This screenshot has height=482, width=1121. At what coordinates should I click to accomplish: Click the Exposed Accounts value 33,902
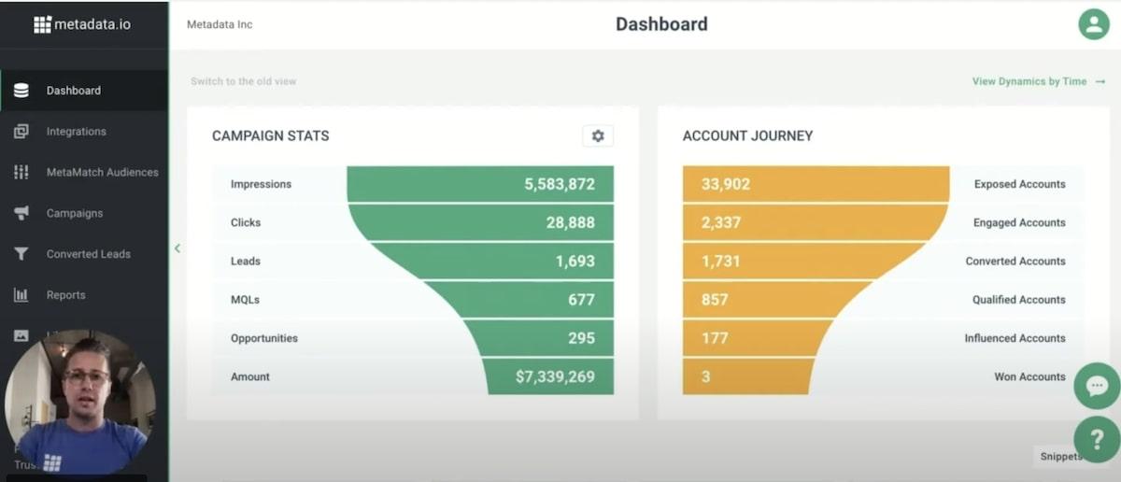tap(726, 184)
